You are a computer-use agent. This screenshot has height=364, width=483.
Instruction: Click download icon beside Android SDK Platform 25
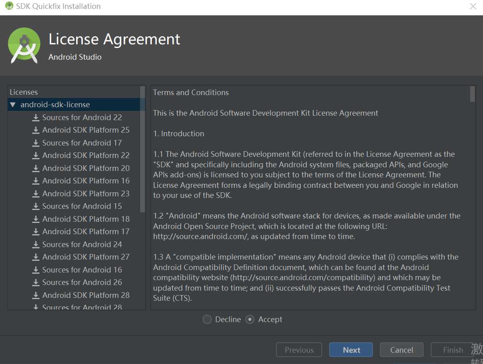(36, 130)
